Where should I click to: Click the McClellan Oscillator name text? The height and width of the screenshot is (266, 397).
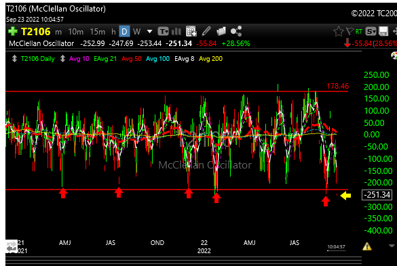click(x=41, y=43)
